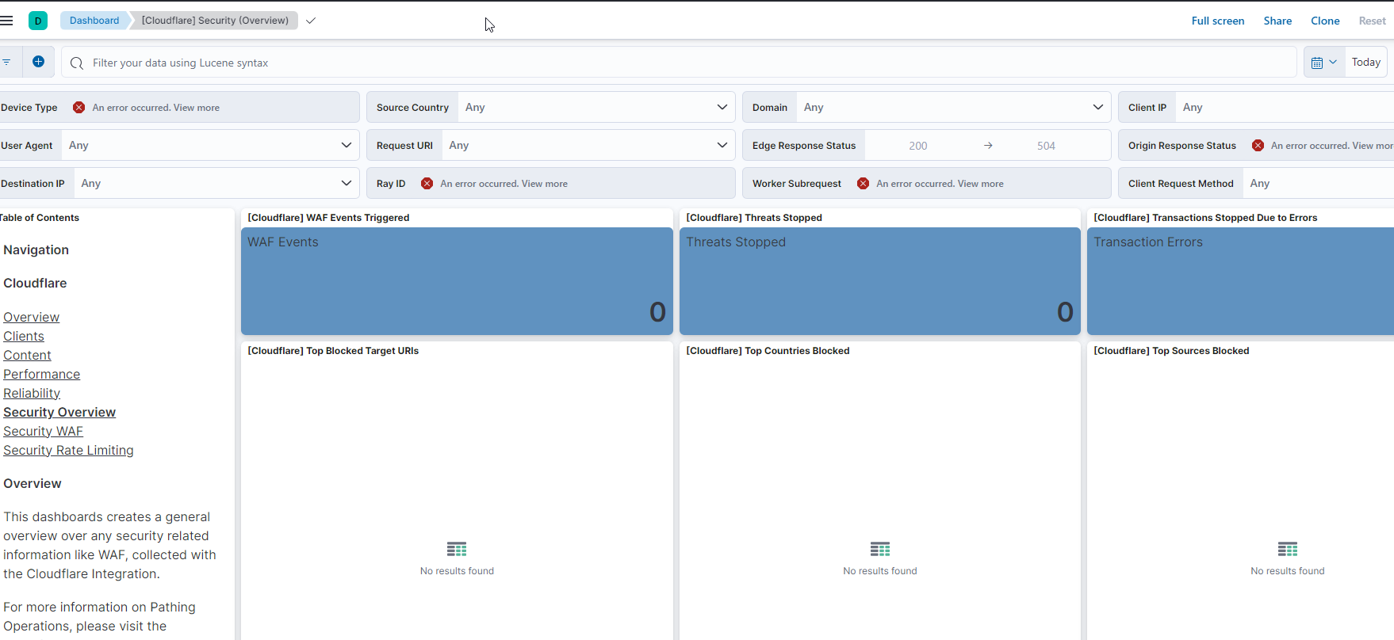
Task: Click the arrow between Edge Response Status values
Action: [988, 146]
